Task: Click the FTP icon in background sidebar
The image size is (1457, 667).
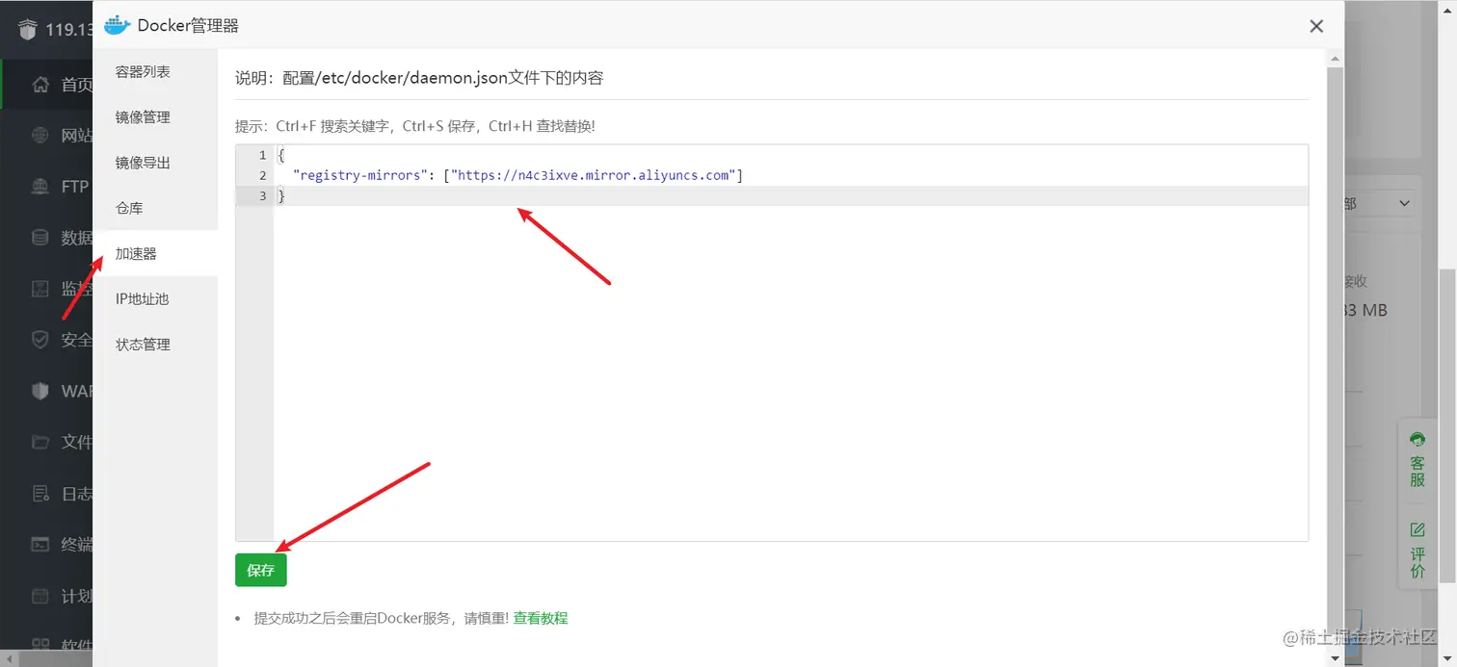Action: [40, 187]
